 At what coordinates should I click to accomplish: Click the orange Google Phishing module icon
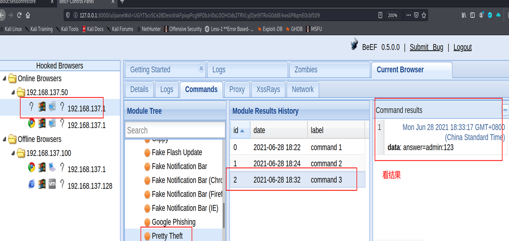coord(147,222)
